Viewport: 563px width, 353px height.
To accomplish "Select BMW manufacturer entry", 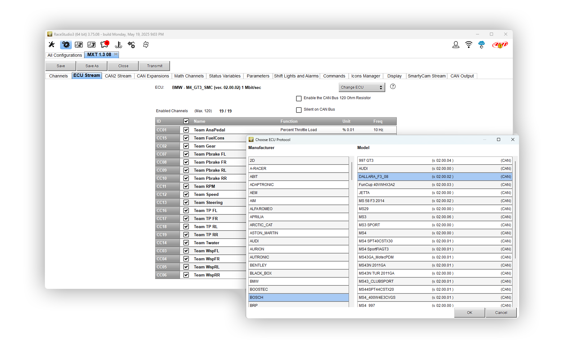I will pyautogui.click(x=299, y=281).
